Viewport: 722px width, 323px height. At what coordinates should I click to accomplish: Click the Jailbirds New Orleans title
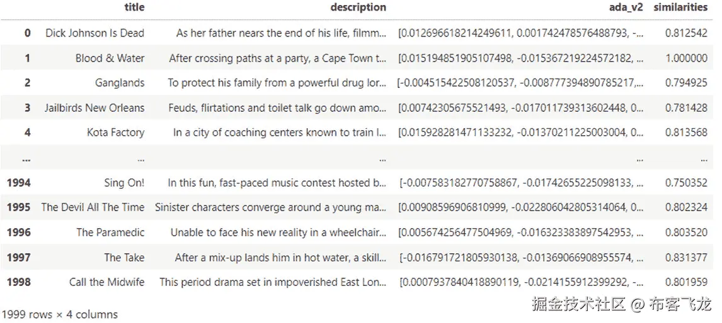click(x=95, y=107)
